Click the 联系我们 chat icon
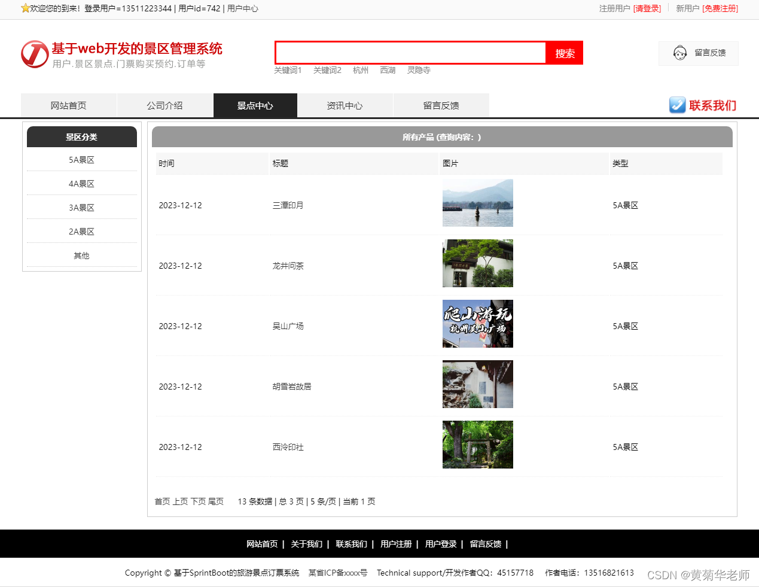The width and height of the screenshot is (759, 587). coord(677,105)
